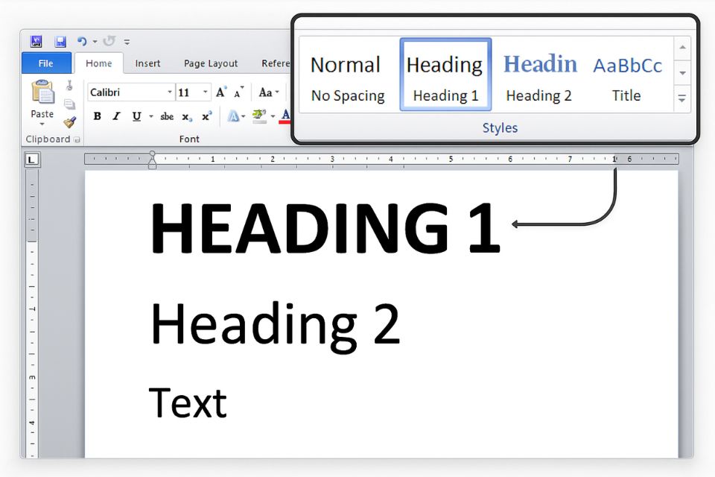Toggle Underline formatting

[x=136, y=116]
